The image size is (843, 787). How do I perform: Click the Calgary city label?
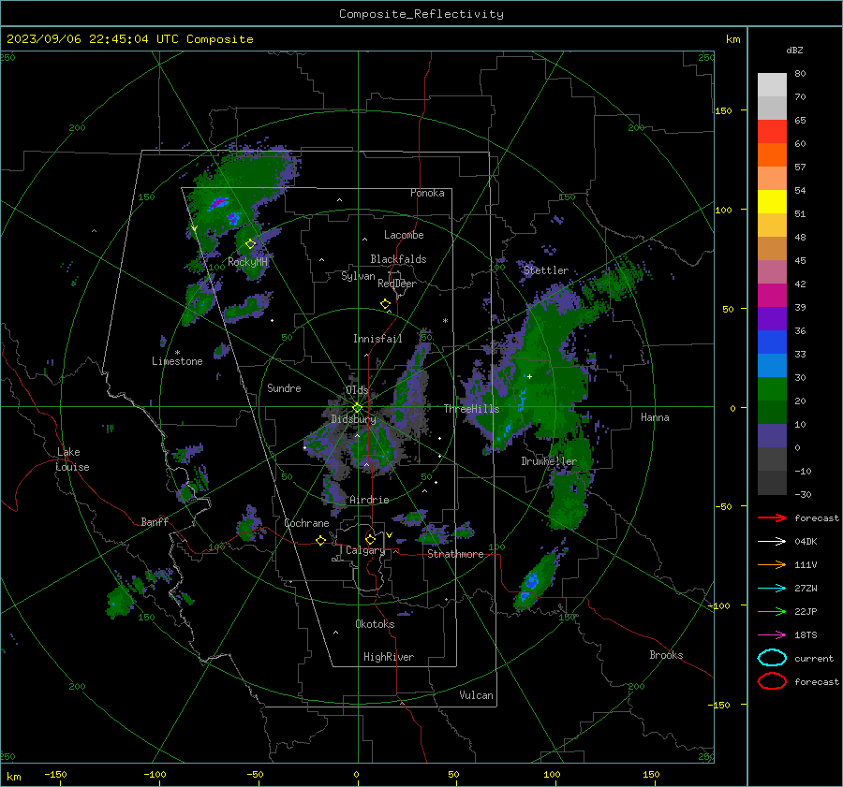(x=365, y=550)
